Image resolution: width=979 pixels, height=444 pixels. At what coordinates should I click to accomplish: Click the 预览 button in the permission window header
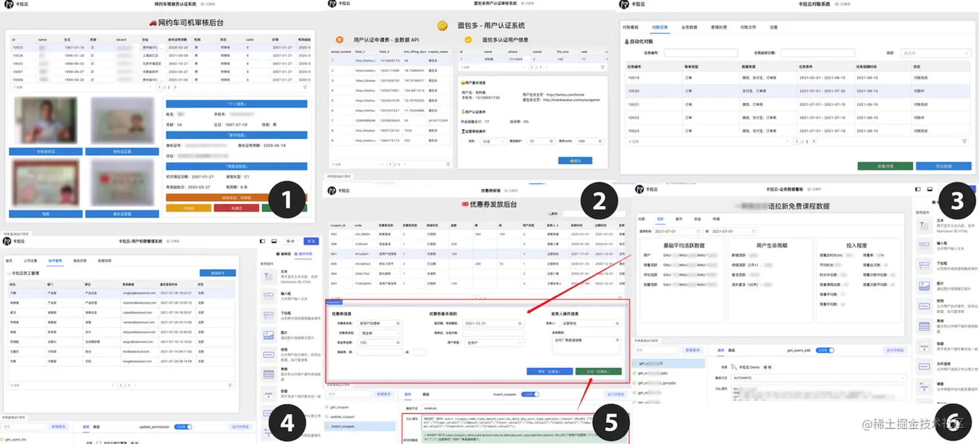tap(312, 241)
